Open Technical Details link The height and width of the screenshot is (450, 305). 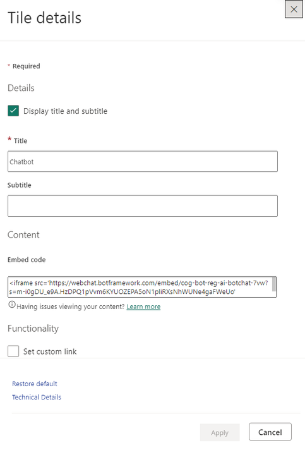(x=37, y=397)
